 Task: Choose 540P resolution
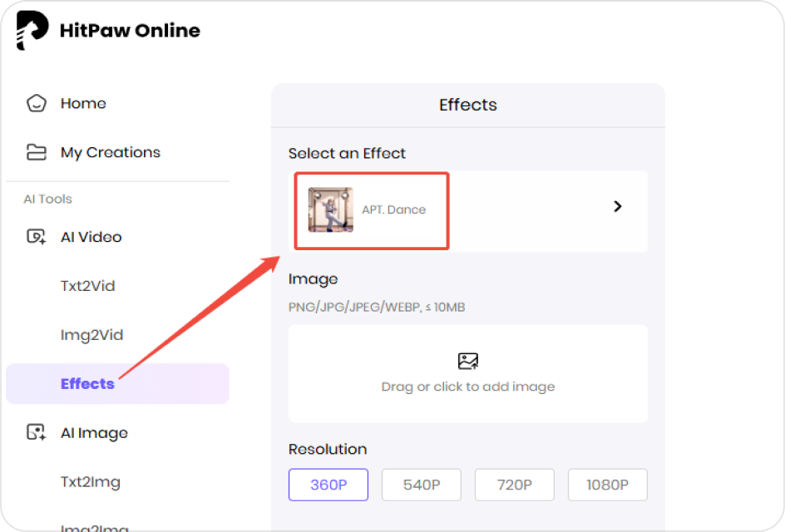[421, 485]
